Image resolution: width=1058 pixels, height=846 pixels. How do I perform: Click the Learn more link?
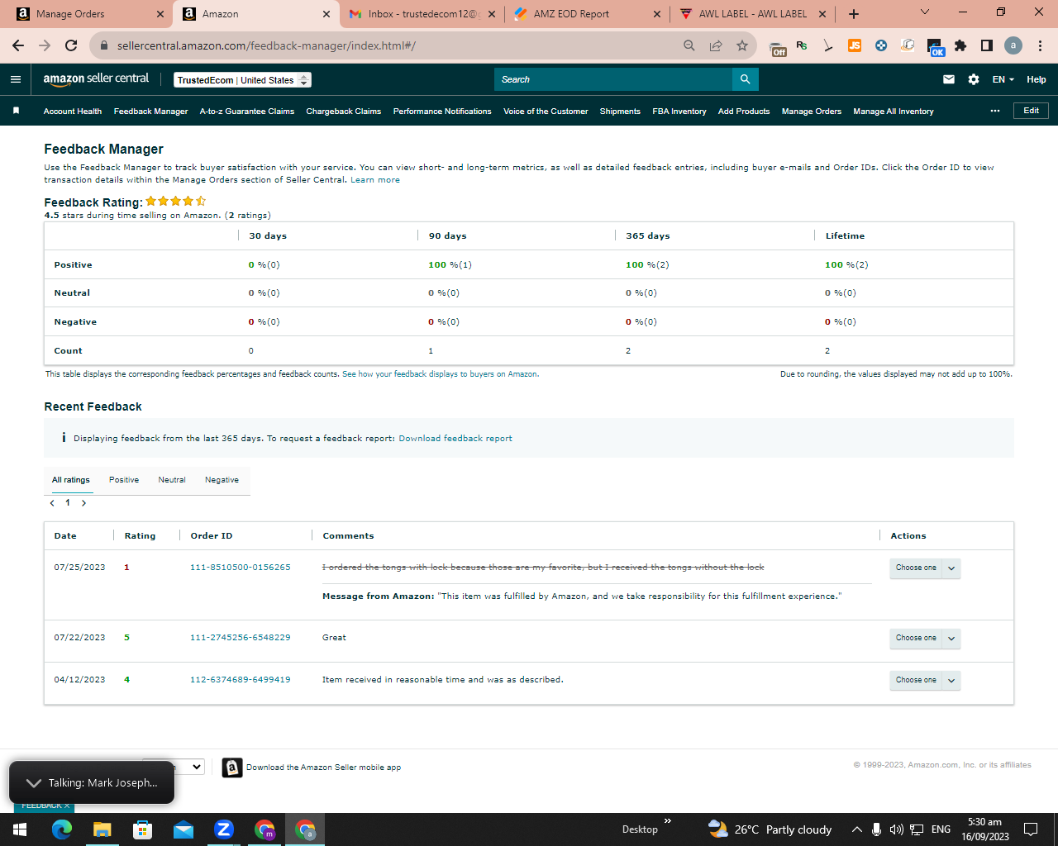tap(375, 180)
